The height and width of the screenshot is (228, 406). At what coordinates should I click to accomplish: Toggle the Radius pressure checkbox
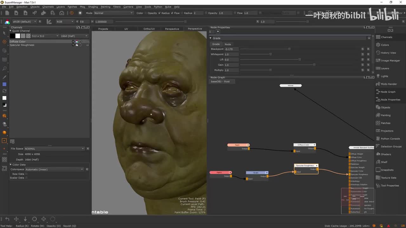(160, 13)
